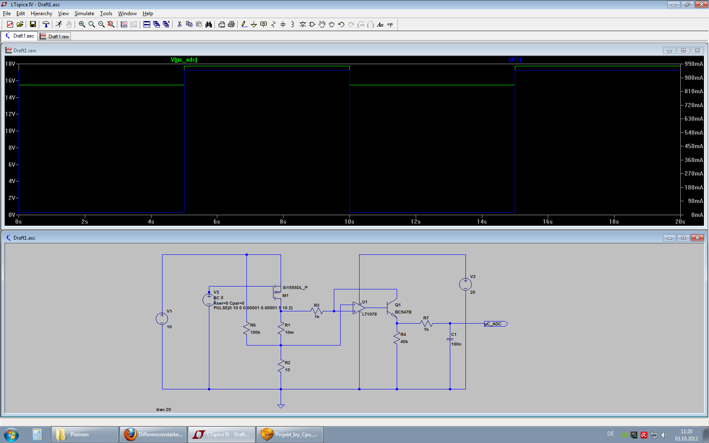Click the Autorange waveform icon
This screenshot has width=709, height=443.
(124, 24)
